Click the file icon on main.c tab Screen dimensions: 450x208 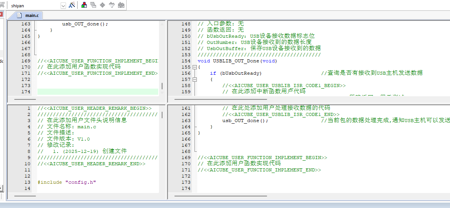pos(19,15)
